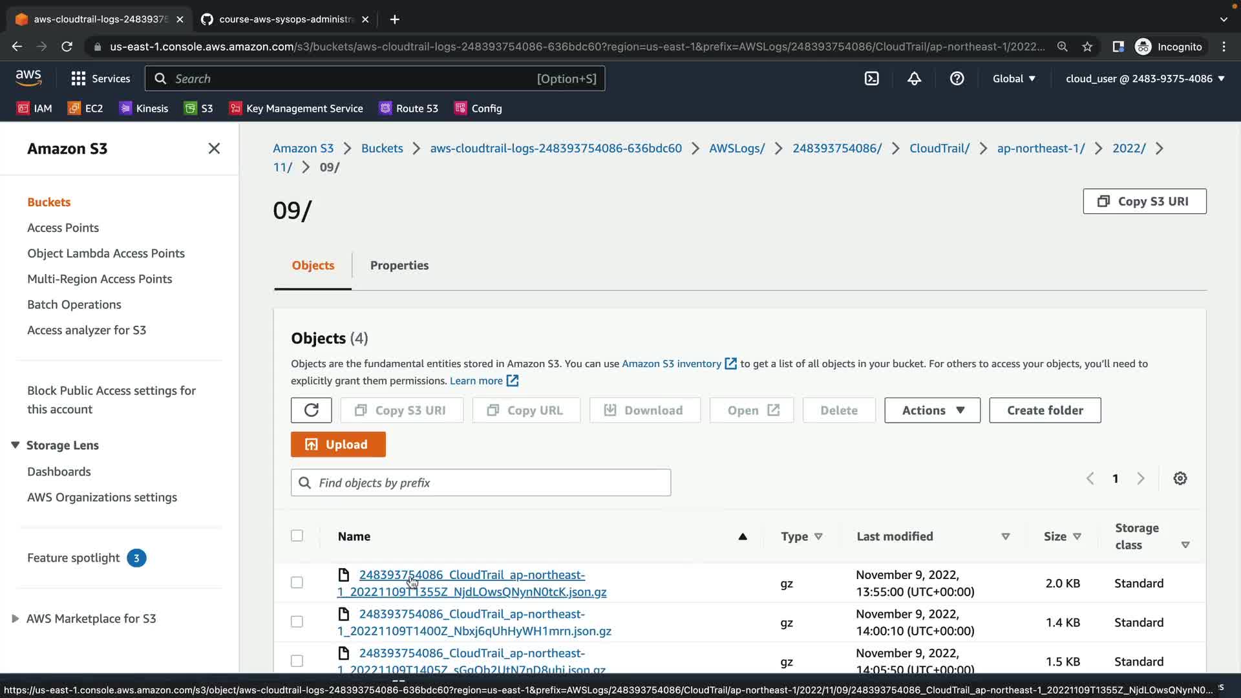Open Key Management Service shortcut

(297, 109)
